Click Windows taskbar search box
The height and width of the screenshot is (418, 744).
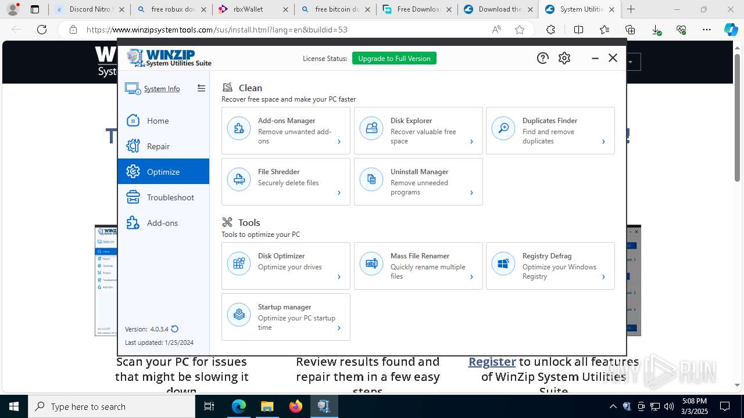[x=112, y=406]
